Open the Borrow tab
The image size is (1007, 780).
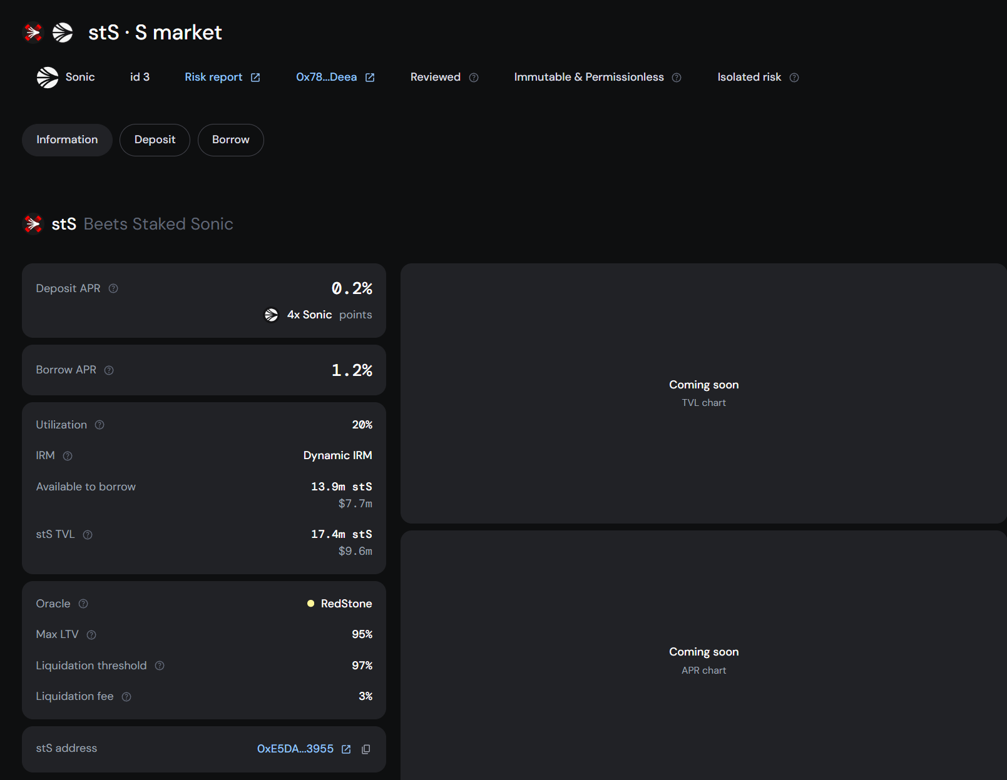230,139
